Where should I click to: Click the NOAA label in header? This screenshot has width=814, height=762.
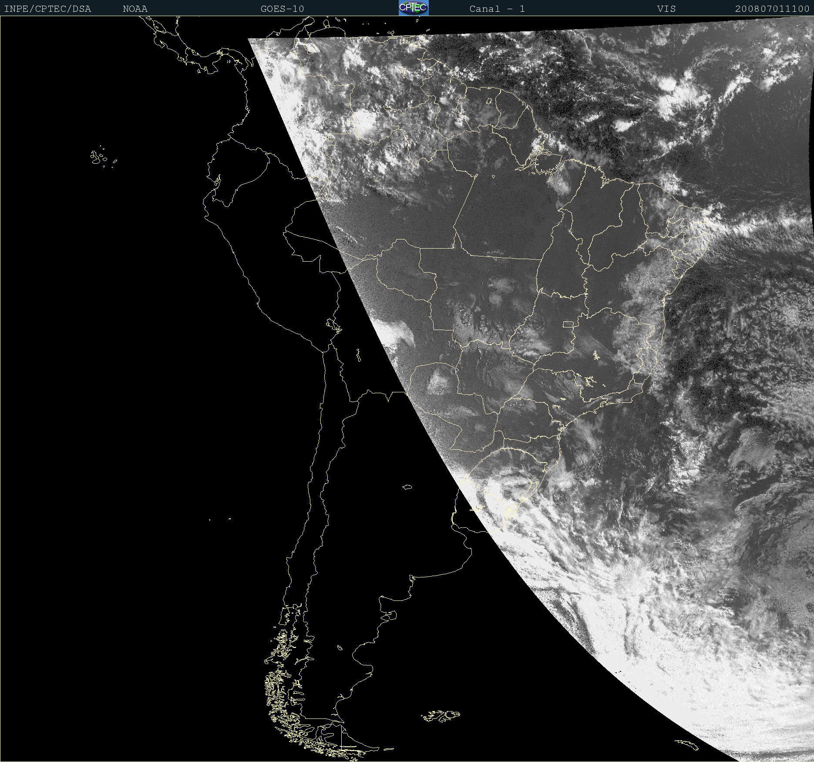[135, 9]
